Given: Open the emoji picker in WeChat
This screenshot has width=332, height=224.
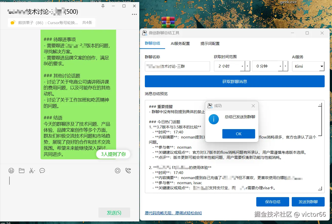Looking at the screenshot, I should (x=11, y=170).
